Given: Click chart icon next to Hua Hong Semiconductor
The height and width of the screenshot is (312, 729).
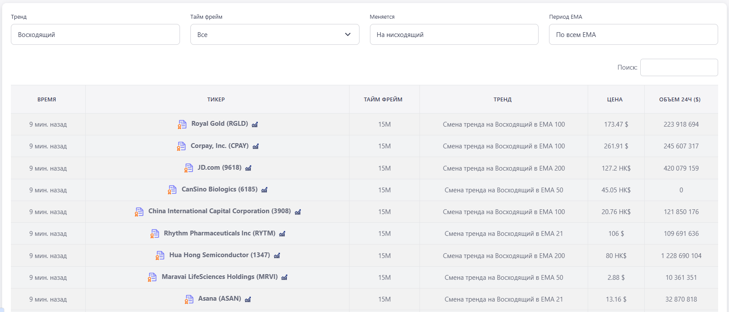Looking at the screenshot, I should coord(277,256).
